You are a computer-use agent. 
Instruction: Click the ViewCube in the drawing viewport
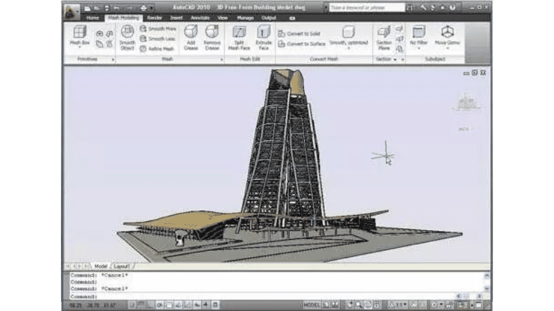467,102
